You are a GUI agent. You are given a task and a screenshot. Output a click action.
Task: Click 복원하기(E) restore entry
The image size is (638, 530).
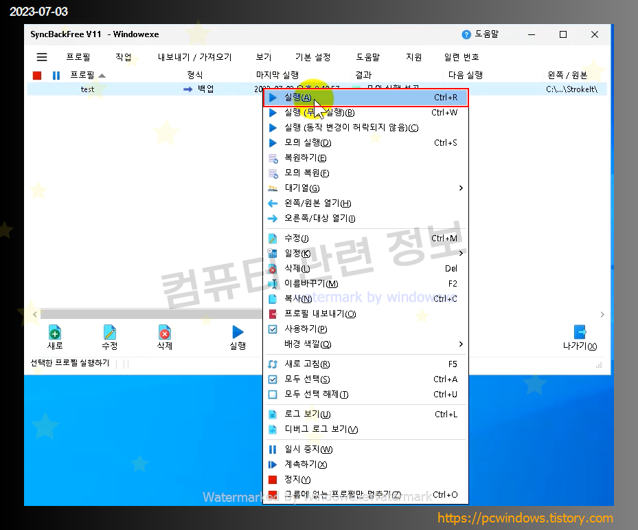[366, 157]
